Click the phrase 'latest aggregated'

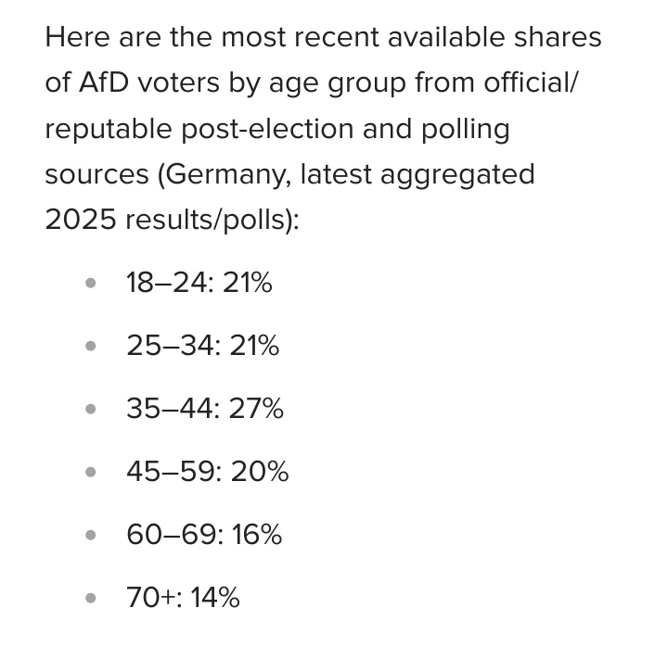click(417, 174)
